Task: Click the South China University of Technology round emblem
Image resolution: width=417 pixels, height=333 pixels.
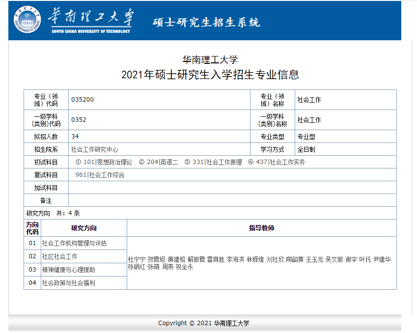Action: [x=28, y=20]
